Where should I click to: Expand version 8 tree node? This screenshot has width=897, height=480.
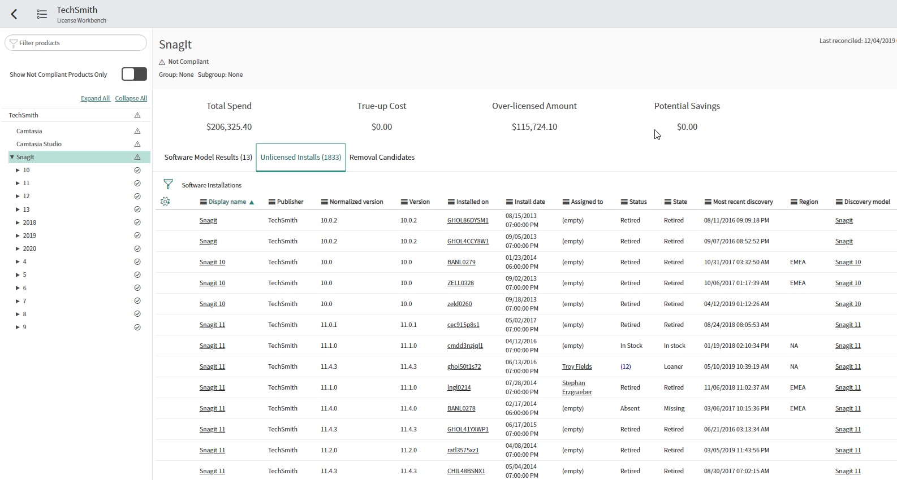18,314
